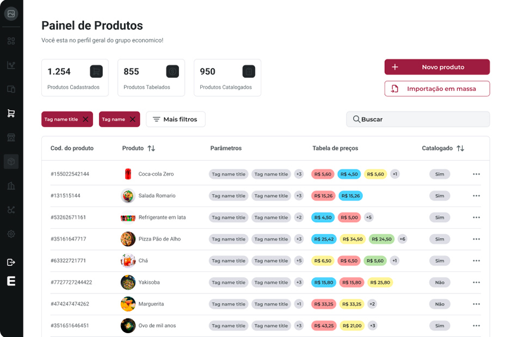Click Importação em massa button

[x=437, y=89]
